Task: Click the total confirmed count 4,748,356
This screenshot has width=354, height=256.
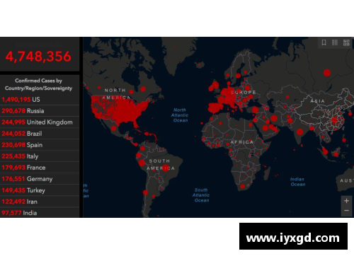Action: [38, 57]
